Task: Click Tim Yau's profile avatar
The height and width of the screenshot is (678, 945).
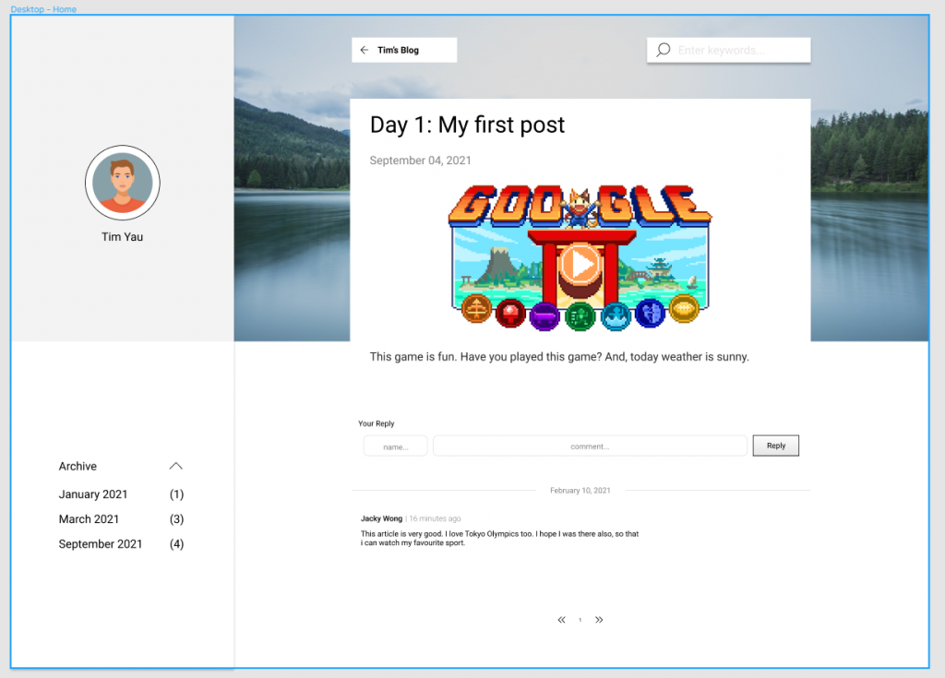Action: click(x=123, y=183)
